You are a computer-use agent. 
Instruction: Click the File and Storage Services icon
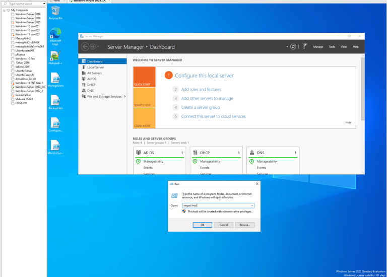click(84, 96)
